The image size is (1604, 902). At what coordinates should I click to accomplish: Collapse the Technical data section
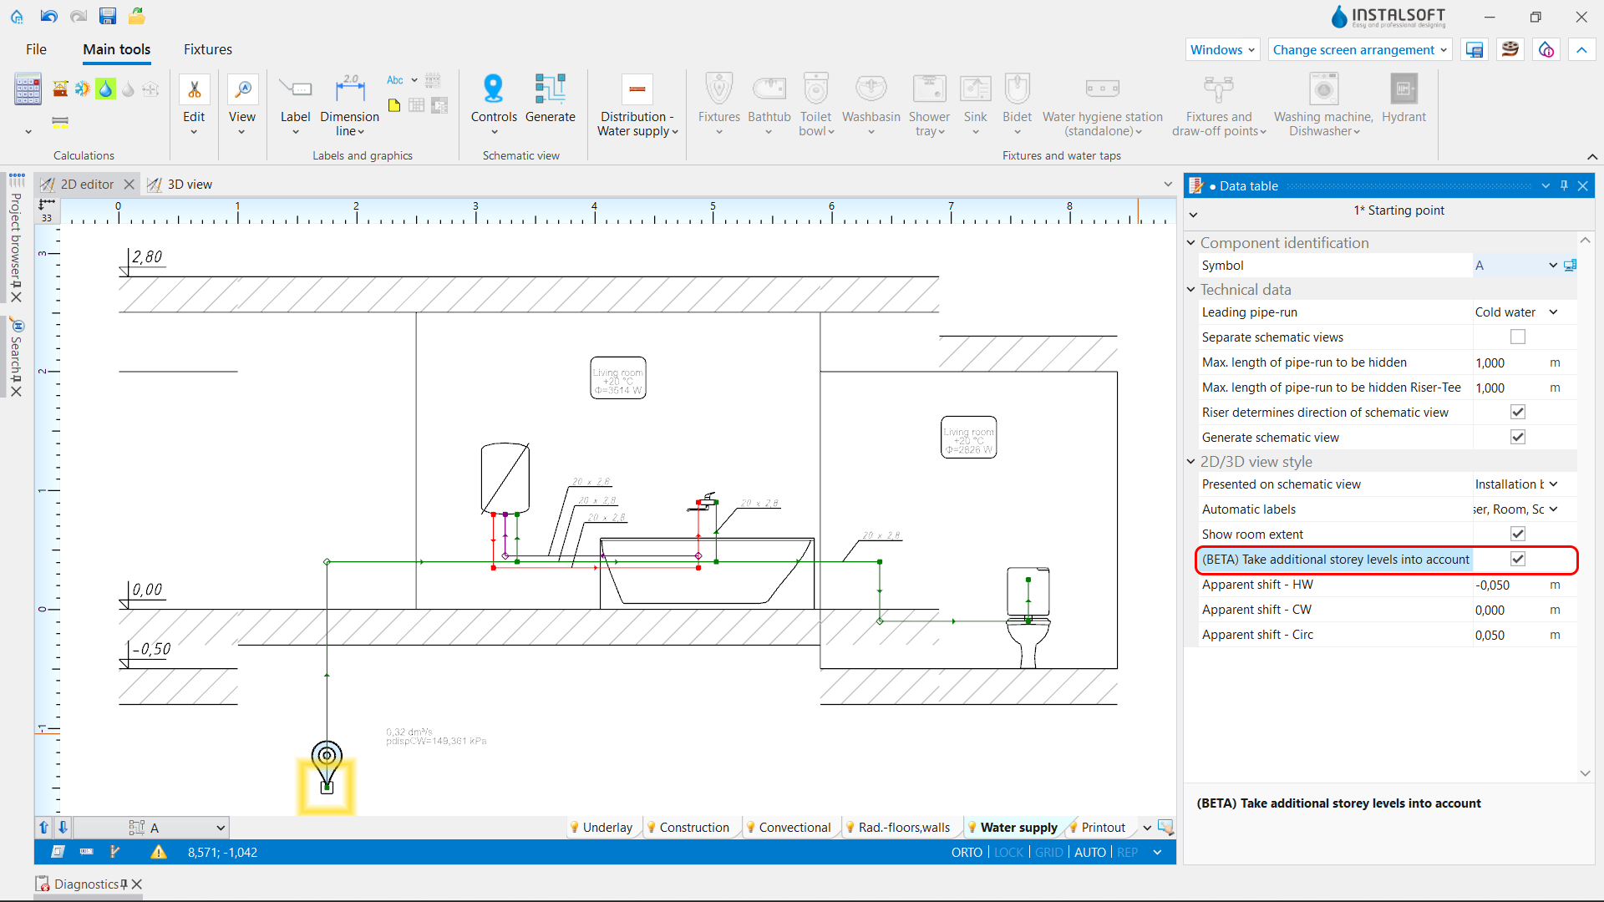pos(1191,290)
